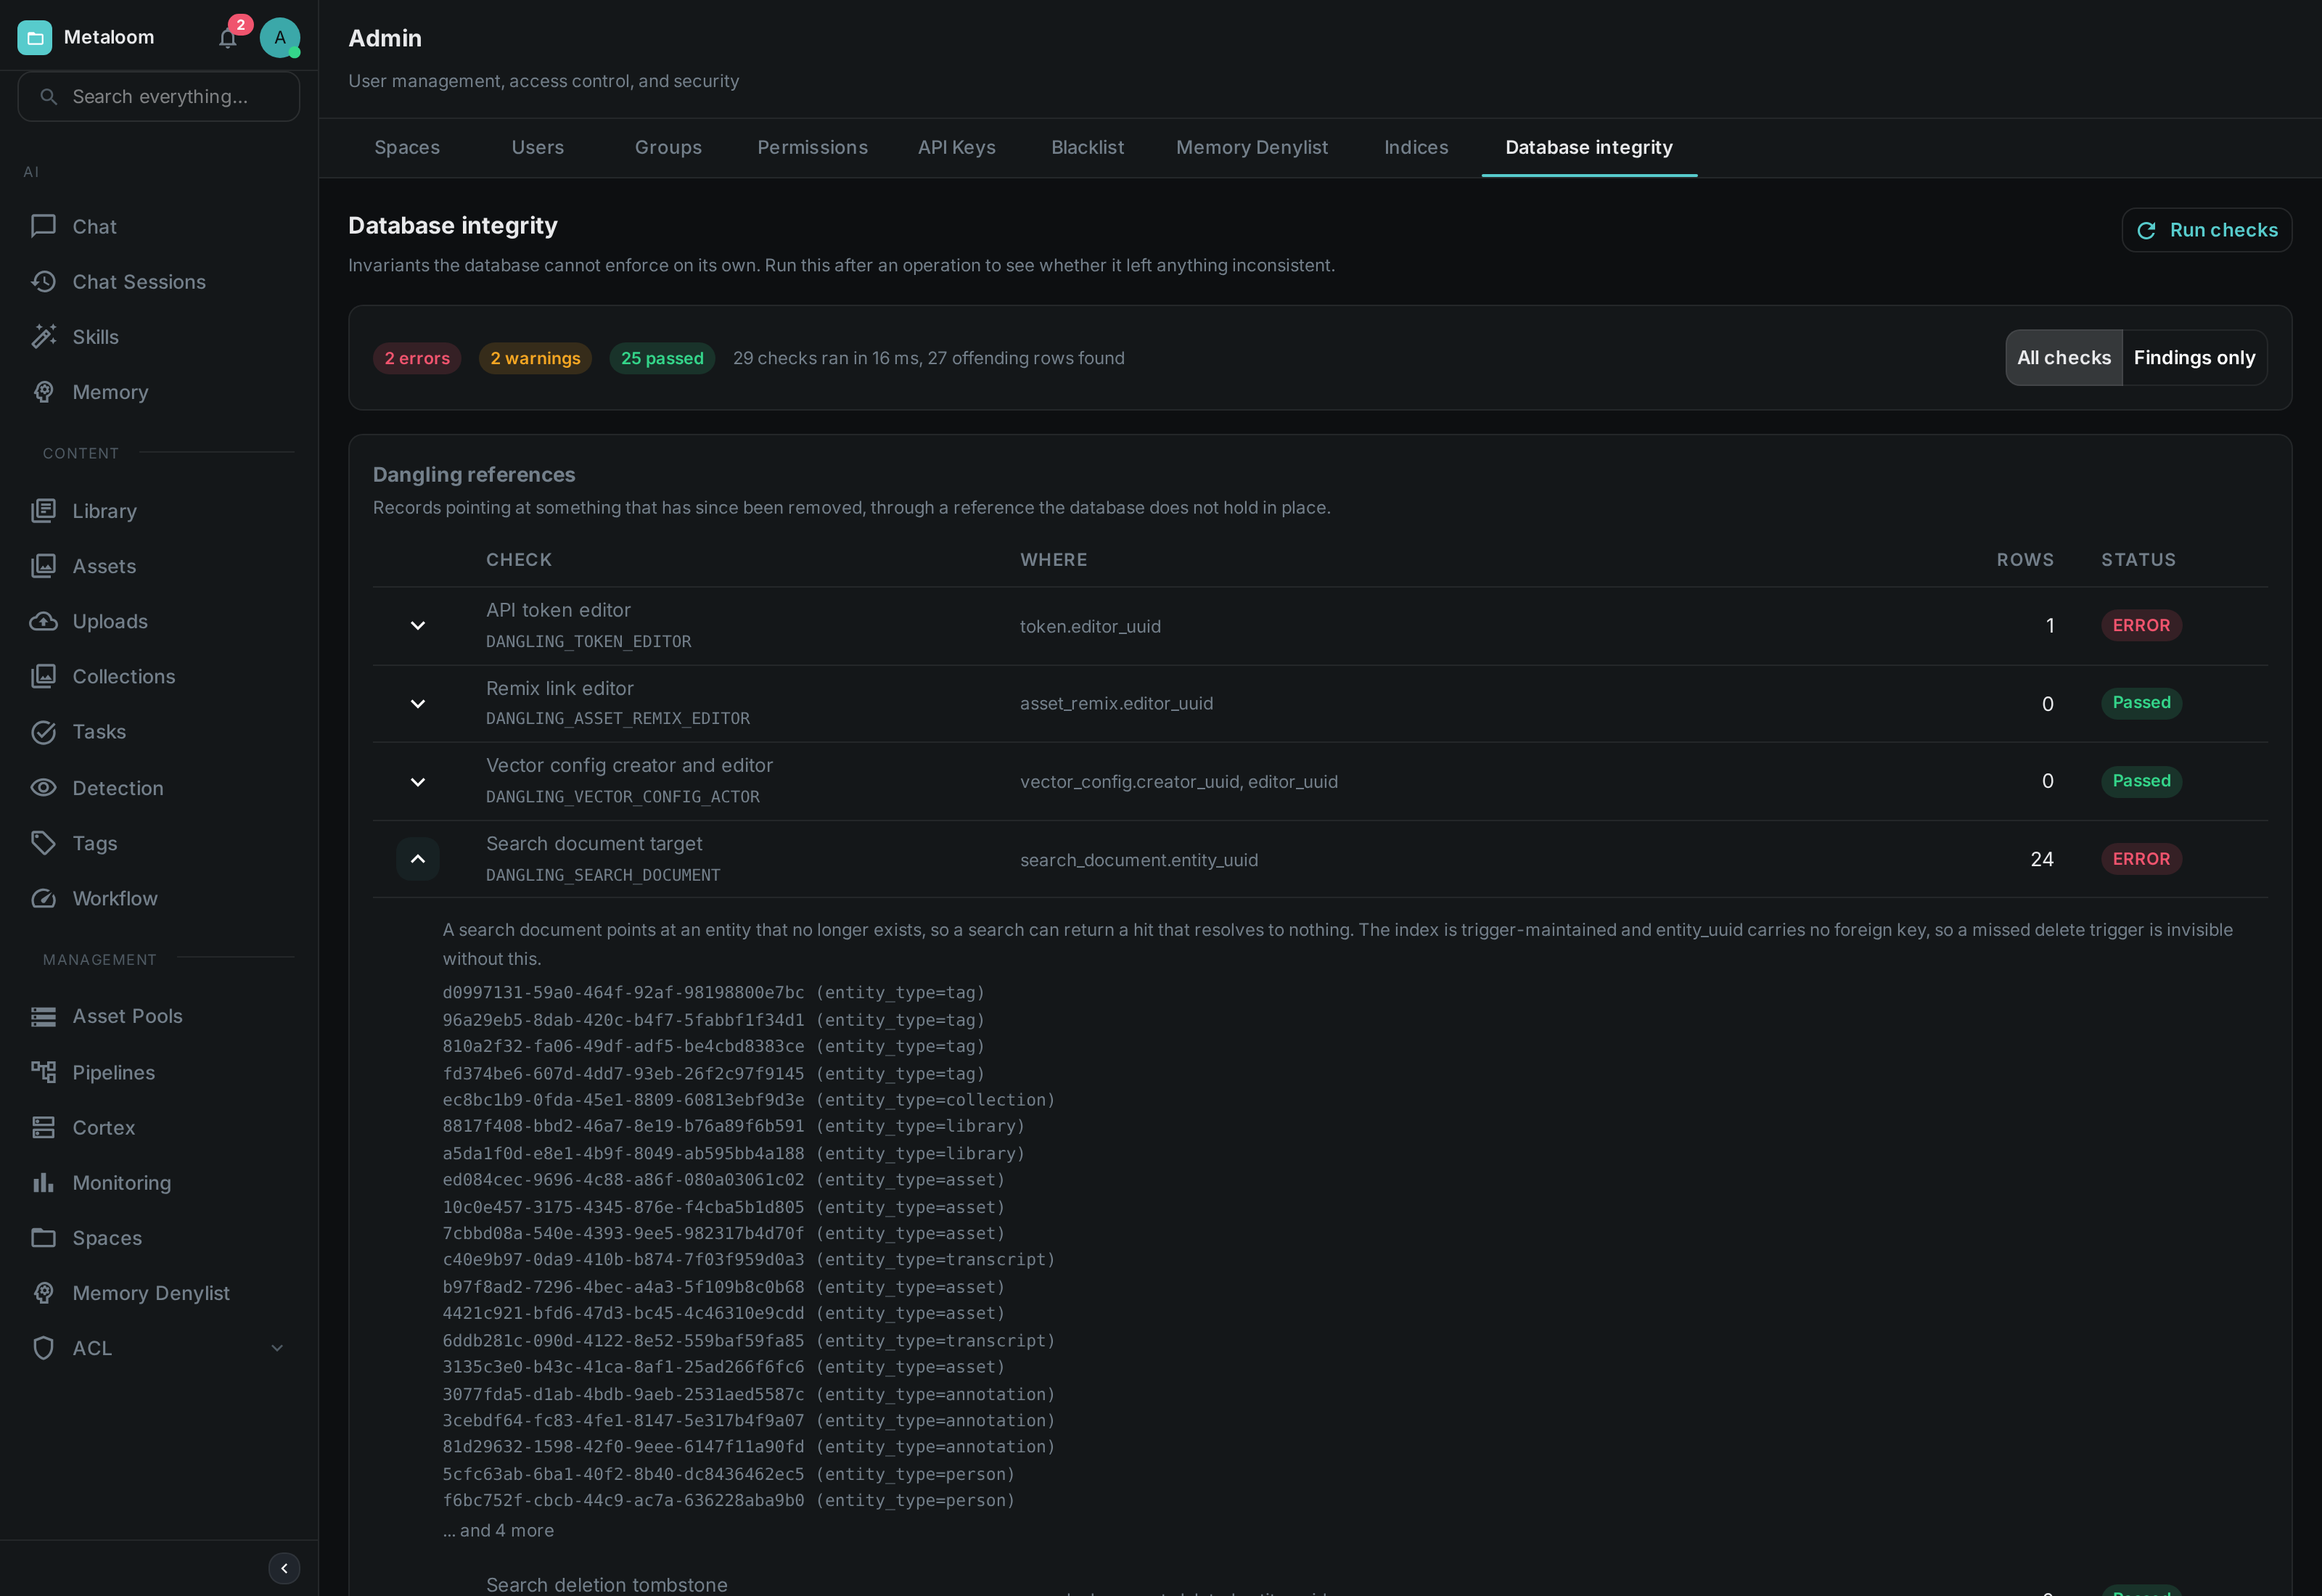The width and height of the screenshot is (2322, 1596).
Task: Click the ROWS column header
Action: 2025,560
